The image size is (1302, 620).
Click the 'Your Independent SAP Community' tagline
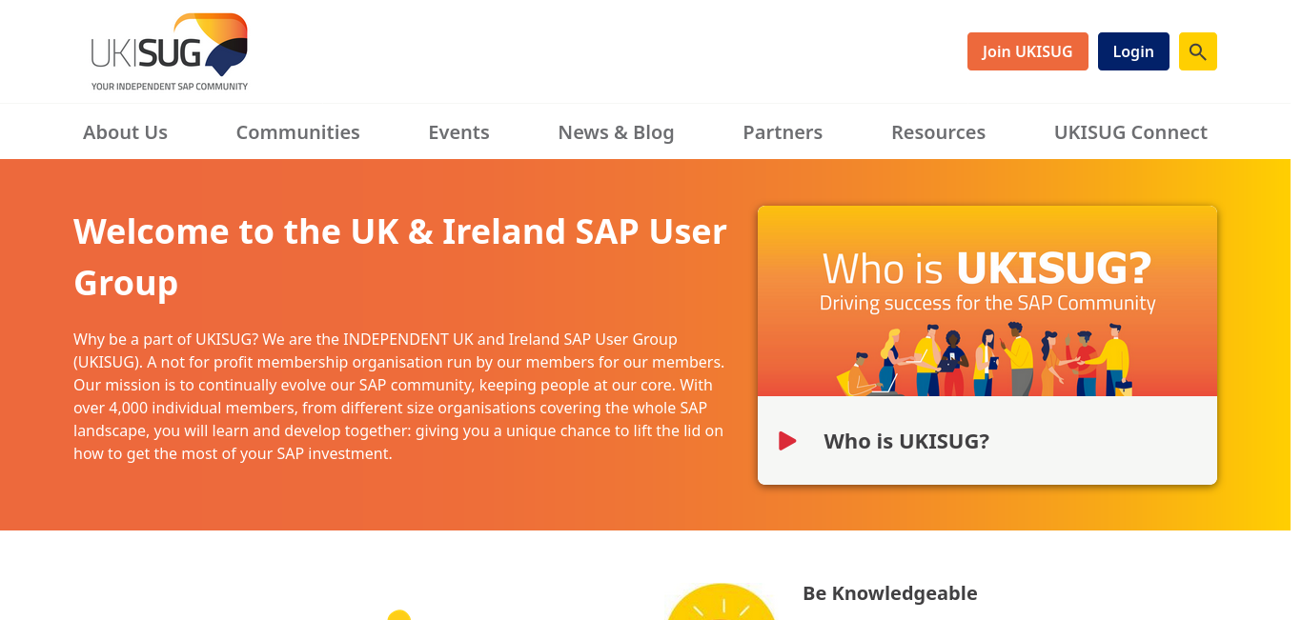[x=170, y=87]
